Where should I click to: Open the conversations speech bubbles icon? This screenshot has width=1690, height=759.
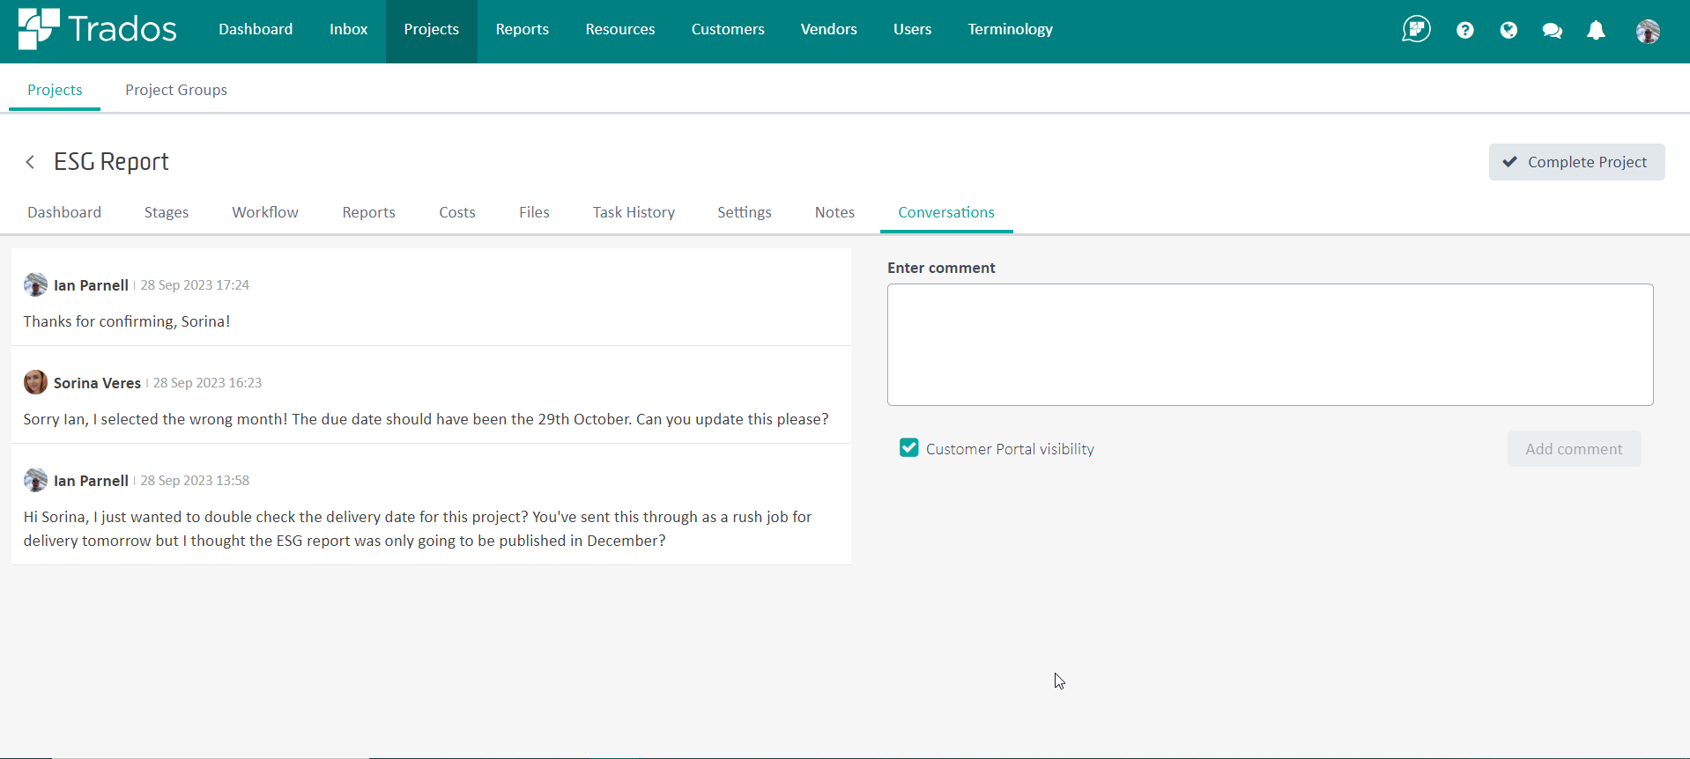(1552, 31)
